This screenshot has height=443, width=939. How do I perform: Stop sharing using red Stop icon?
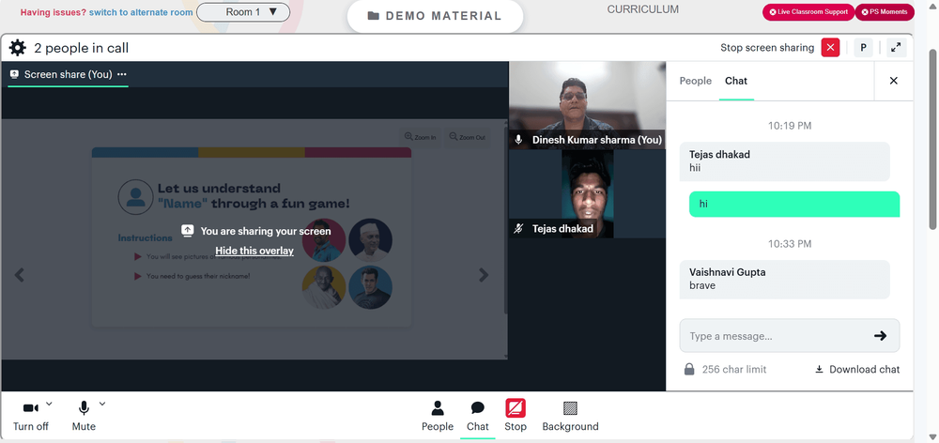515,408
